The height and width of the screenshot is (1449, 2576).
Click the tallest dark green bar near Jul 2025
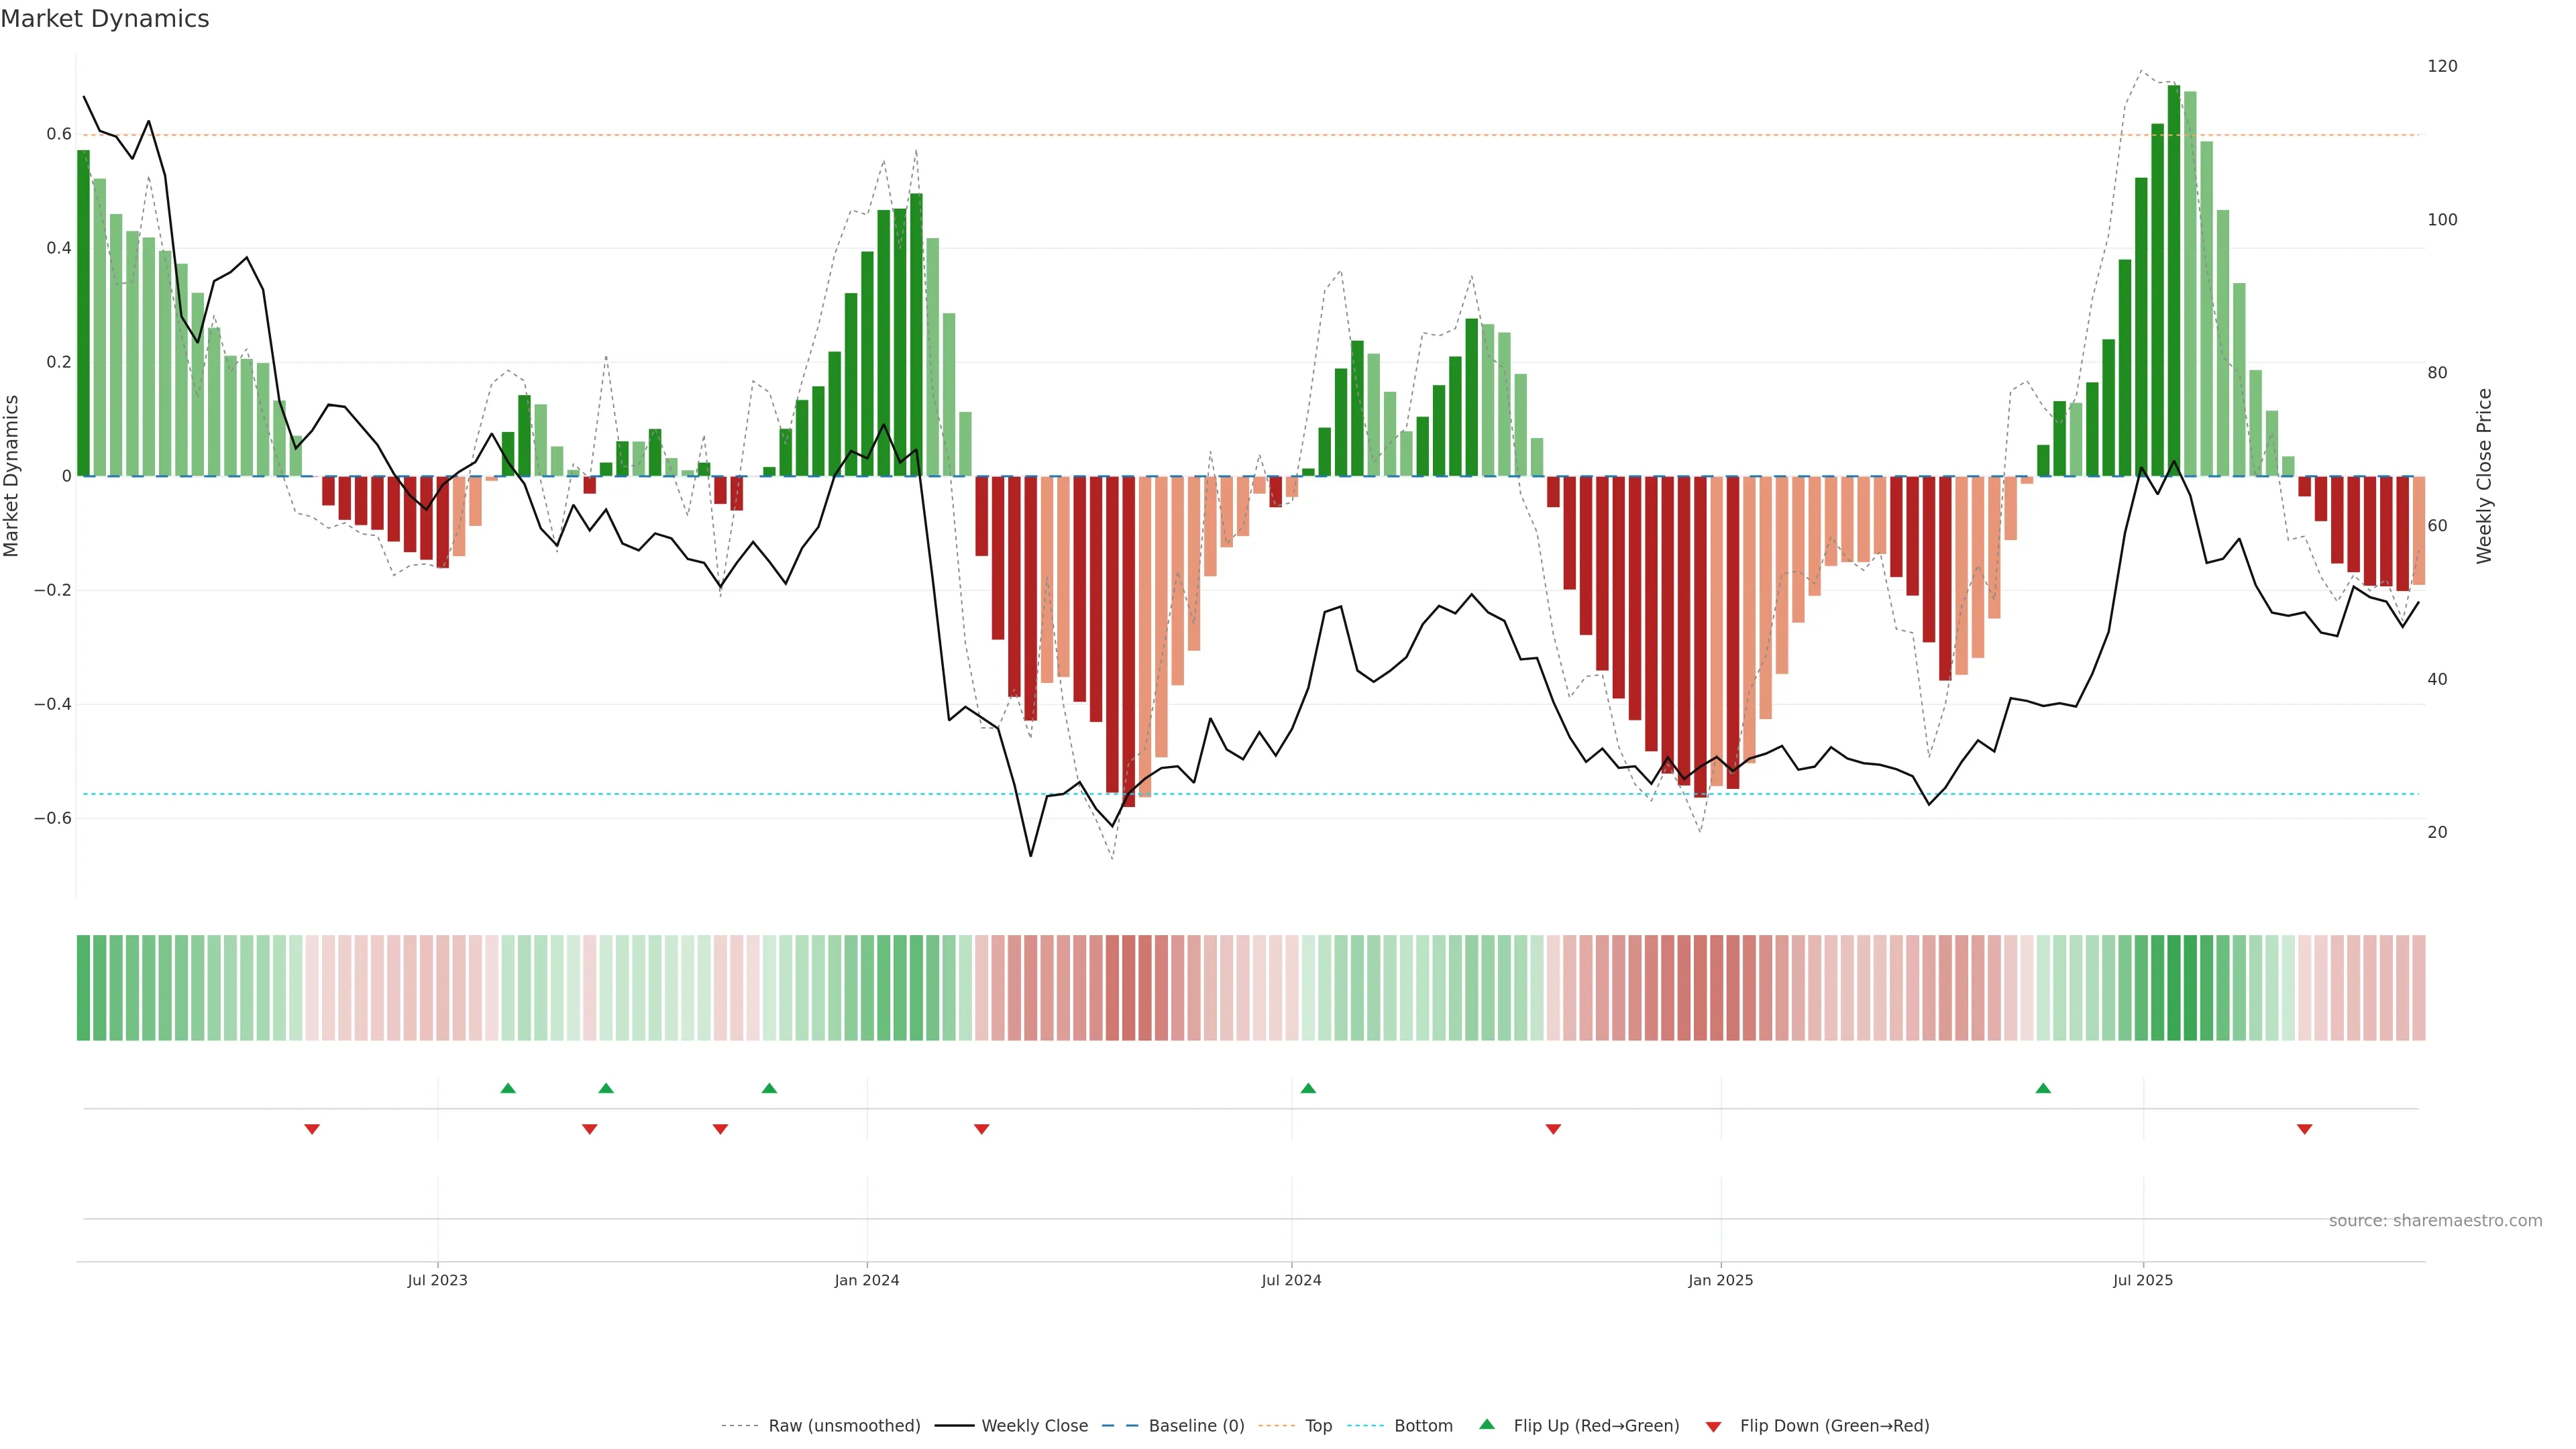[2174, 280]
